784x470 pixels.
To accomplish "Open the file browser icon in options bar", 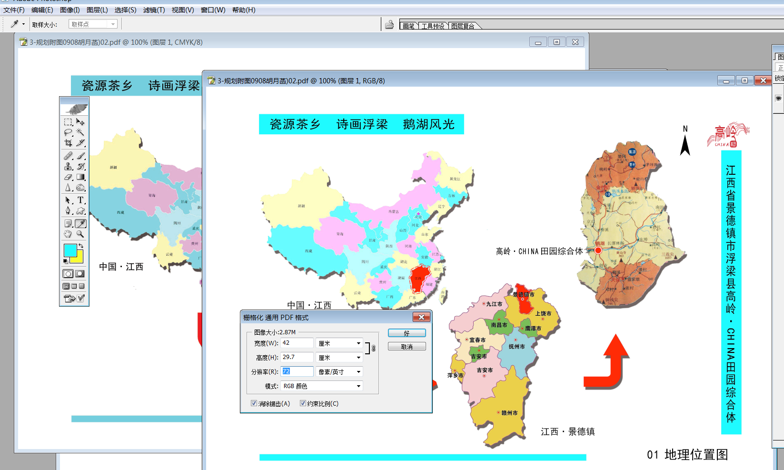I will [389, 24].
